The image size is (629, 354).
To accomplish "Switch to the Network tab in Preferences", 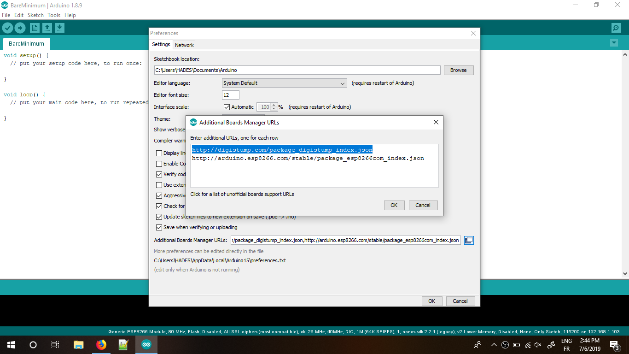I will pyautogui.click(x=184, y=45).
